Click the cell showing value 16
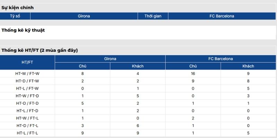 coord(193,73)
